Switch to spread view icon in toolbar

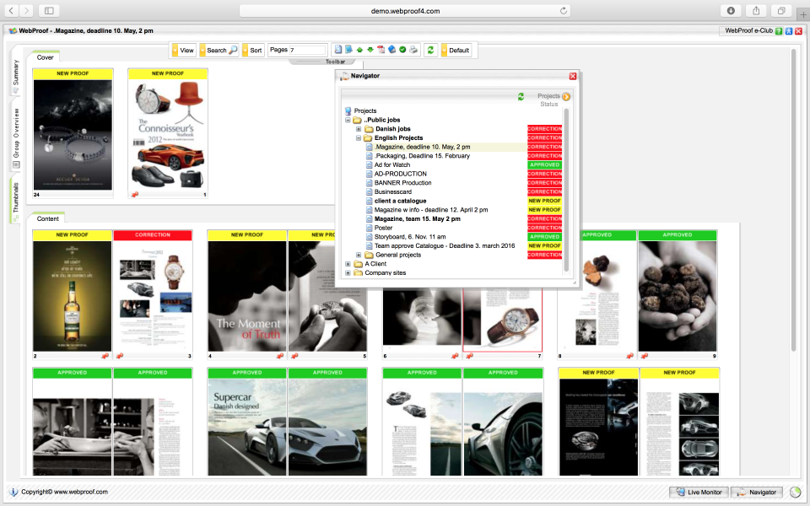(x=348, y=50)
